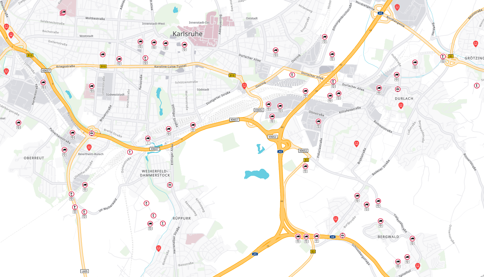
Task: Select the truck ban marker above Bergwald label
Action: [380, 221]
